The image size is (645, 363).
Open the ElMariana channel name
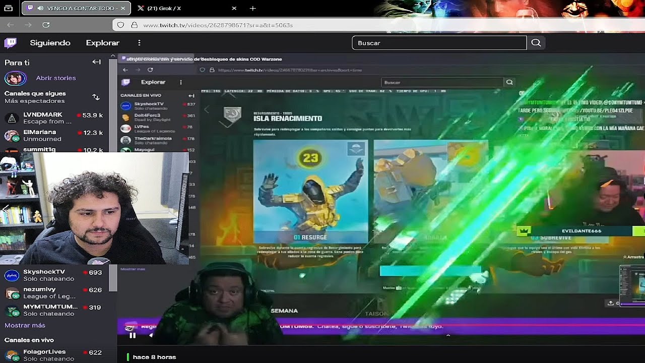[40, 132]
